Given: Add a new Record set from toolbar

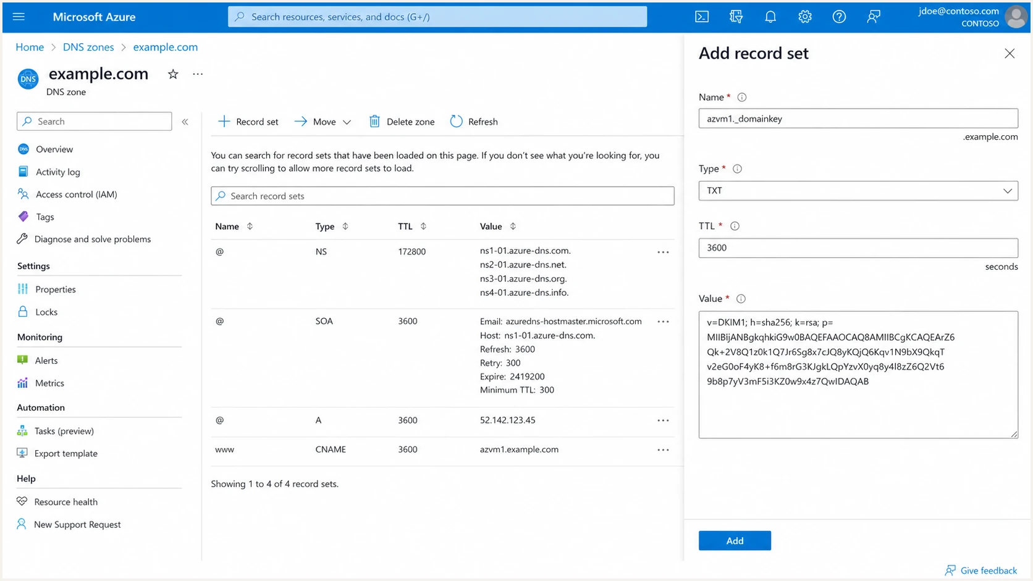Looking at the screenshot, I should point(248,122).
